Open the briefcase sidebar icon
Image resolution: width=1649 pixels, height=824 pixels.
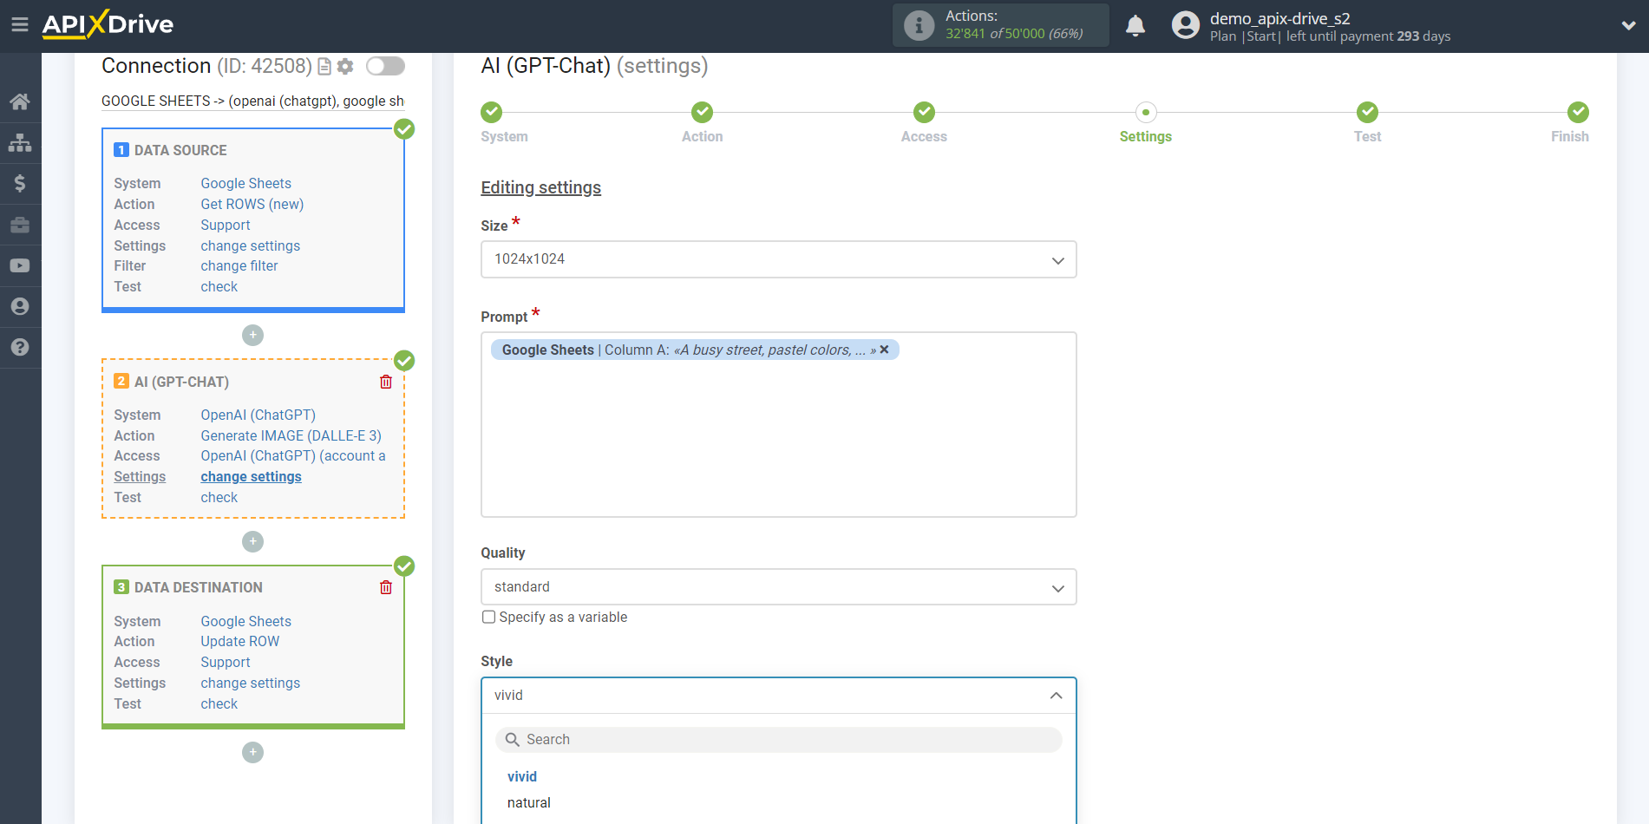point(20,225)
